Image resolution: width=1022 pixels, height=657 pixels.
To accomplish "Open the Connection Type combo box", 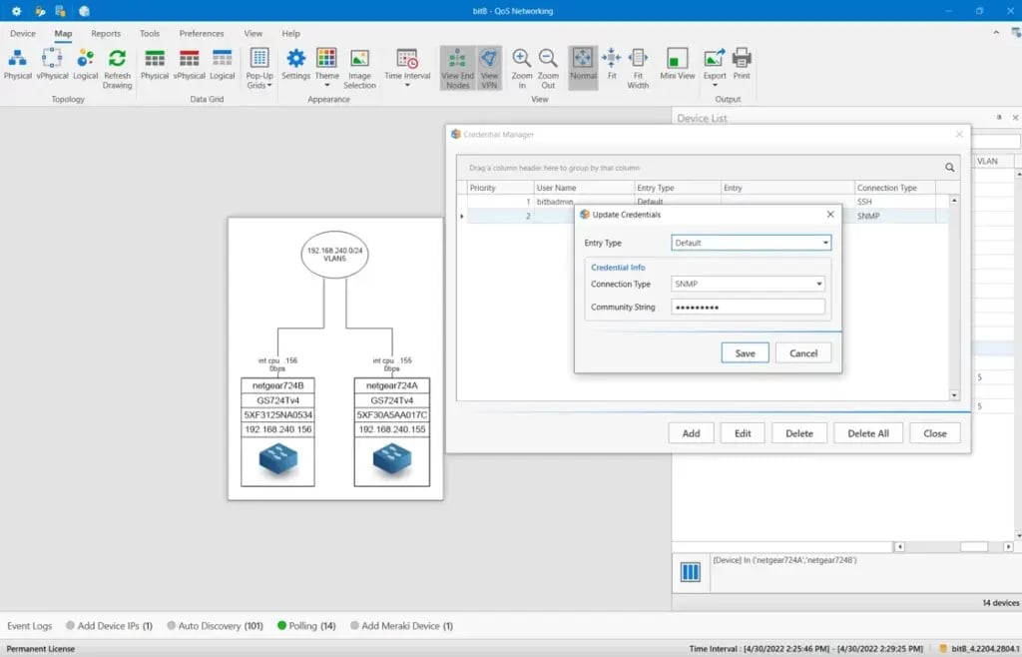I will (x=748, y=284).
